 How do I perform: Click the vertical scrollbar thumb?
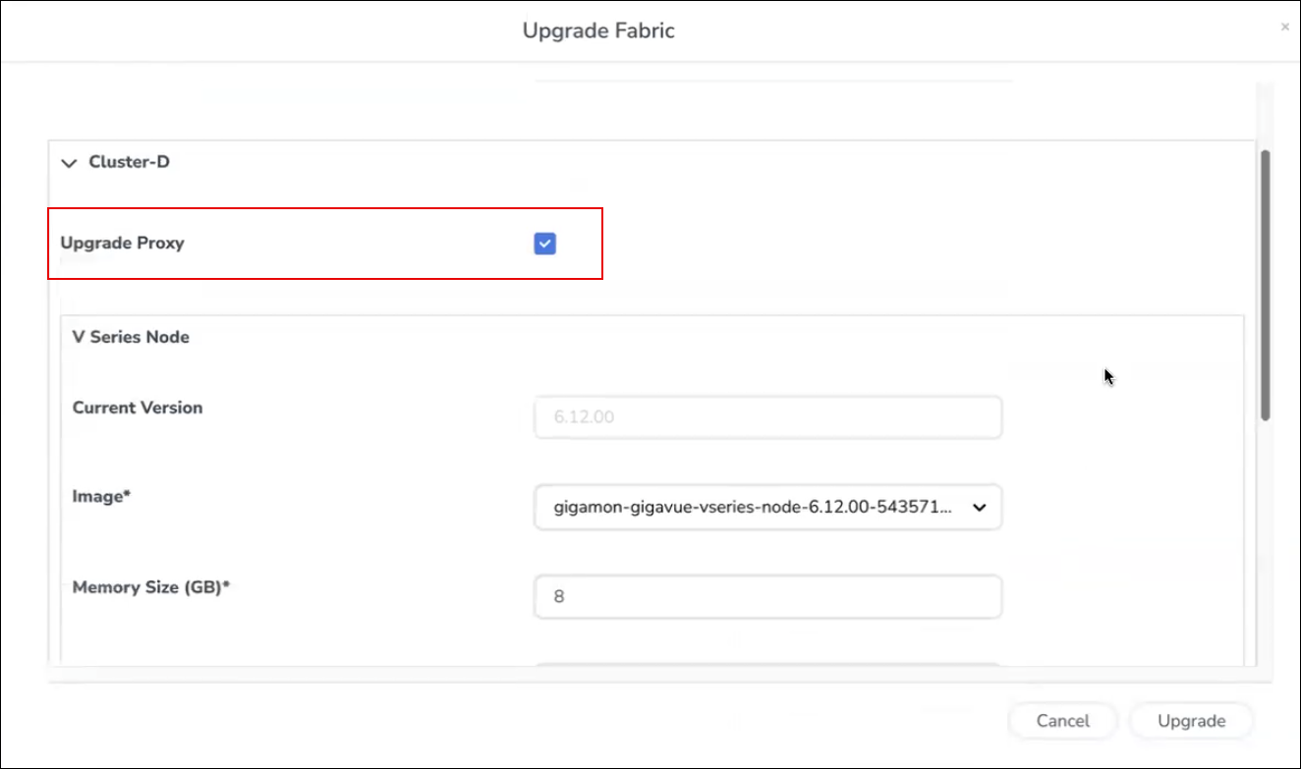(x=1266, y=285)
